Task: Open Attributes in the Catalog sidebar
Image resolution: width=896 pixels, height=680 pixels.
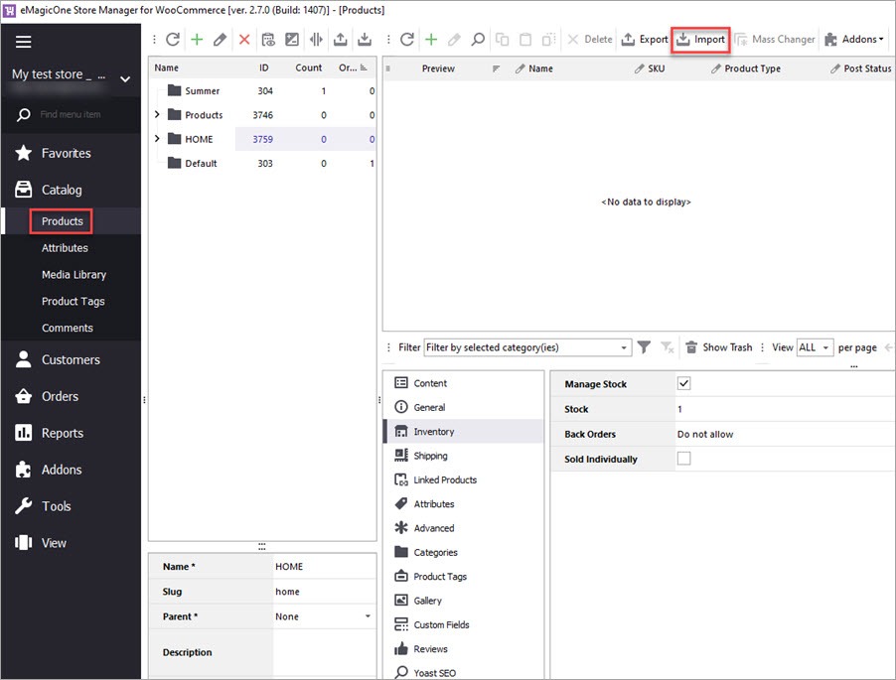Action: tap(65, 248)
